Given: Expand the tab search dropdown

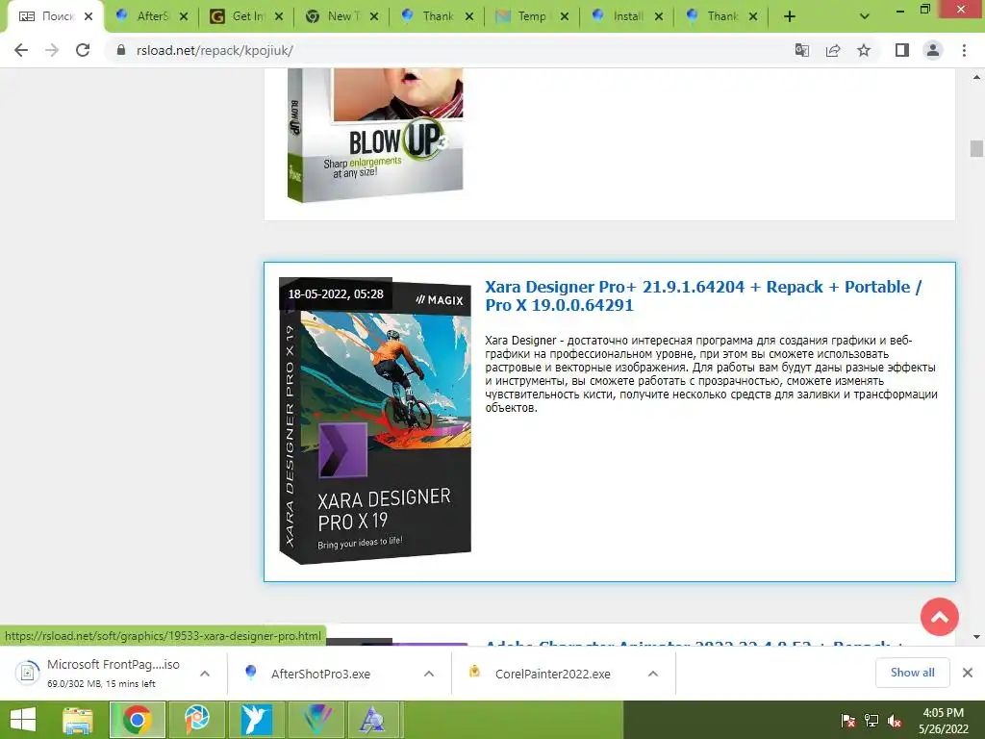Looking at the screenshot, I should point(865,17).
